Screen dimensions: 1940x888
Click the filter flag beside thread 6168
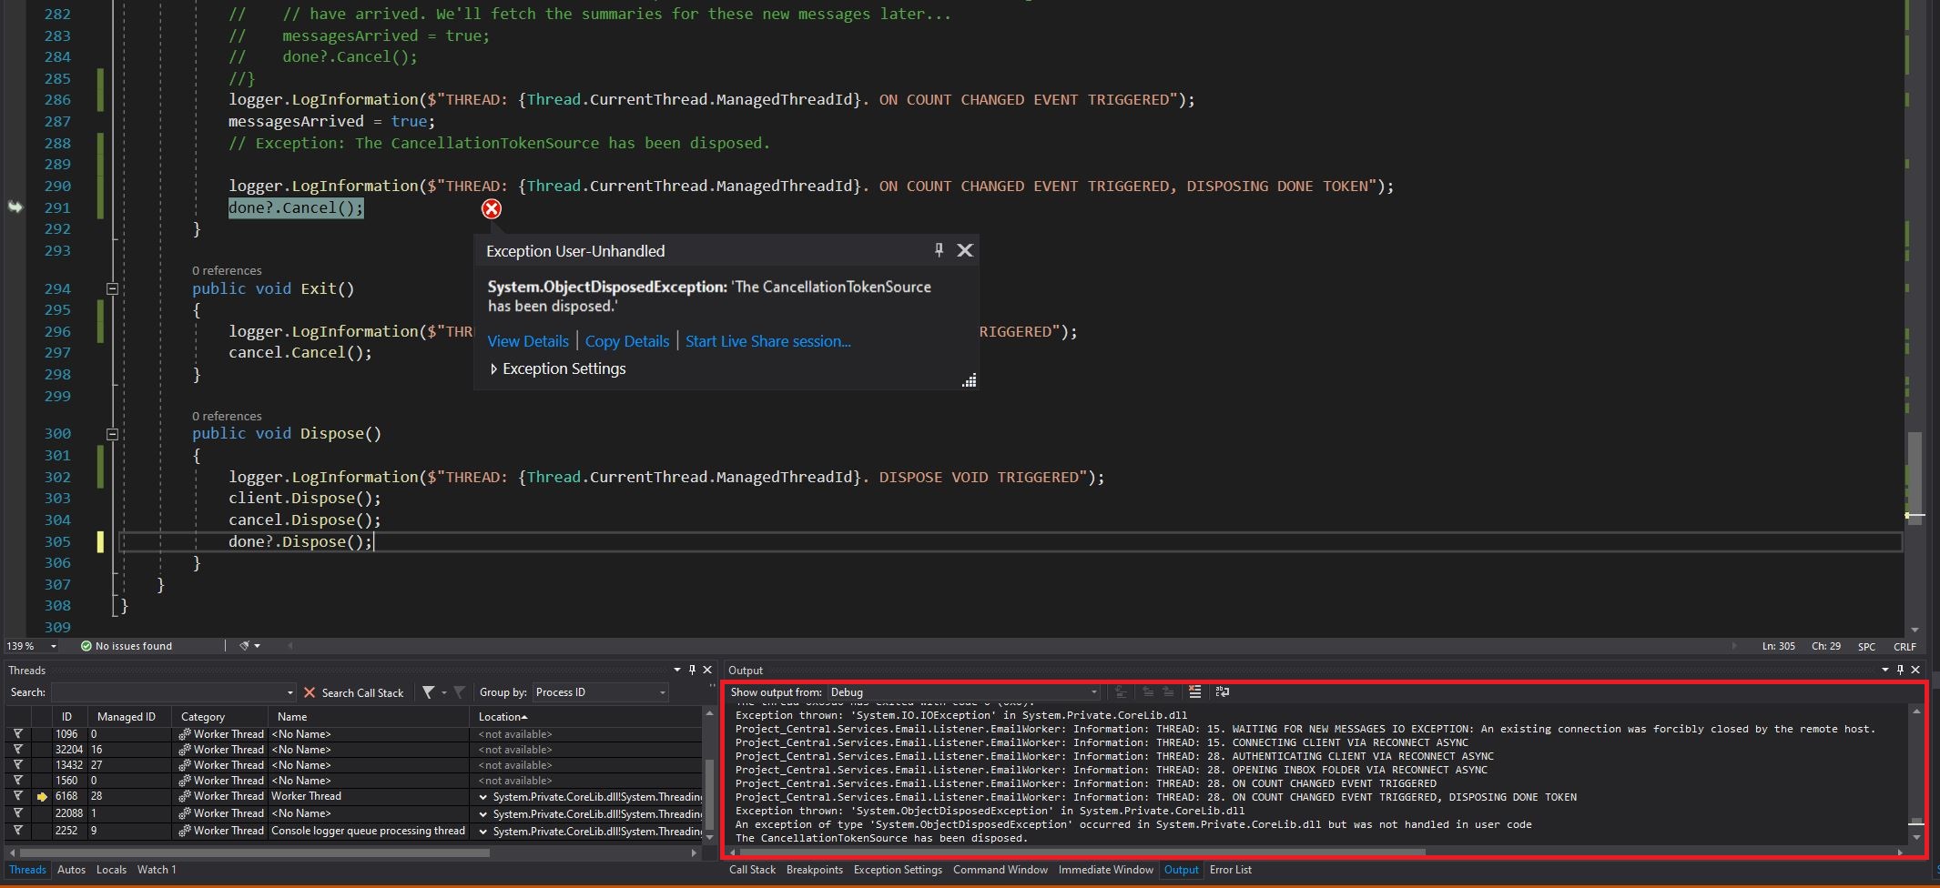point(18,796)
